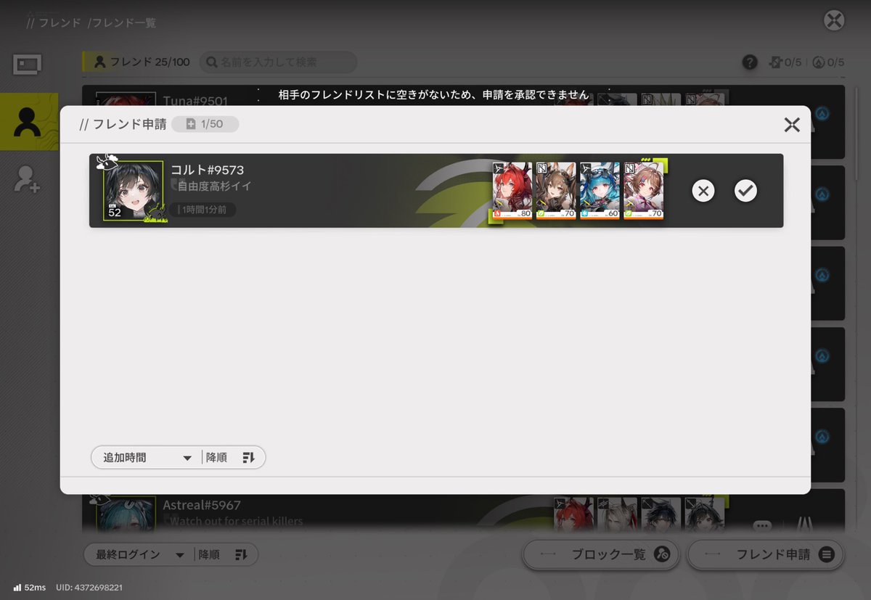871x600 pixels.
Task: Select the friends list sidebar tab
Action: point(28,122)
